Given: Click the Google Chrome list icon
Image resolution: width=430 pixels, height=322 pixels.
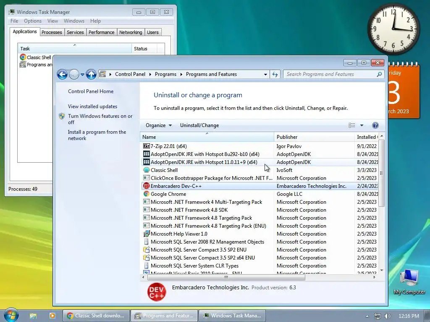Looking at the screenshot, I should 147,194.
